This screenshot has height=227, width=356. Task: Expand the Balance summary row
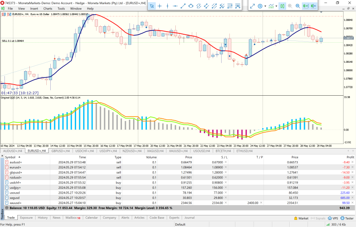7,208
